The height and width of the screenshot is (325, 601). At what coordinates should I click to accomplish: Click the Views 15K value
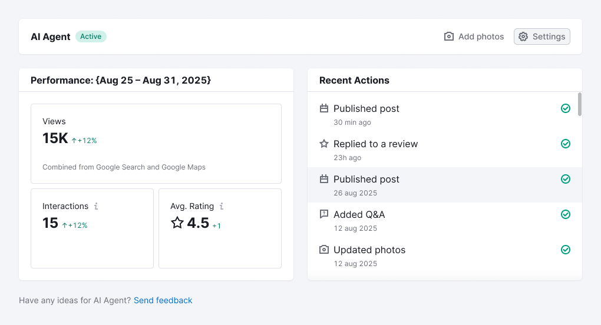(x=55, y=138)
